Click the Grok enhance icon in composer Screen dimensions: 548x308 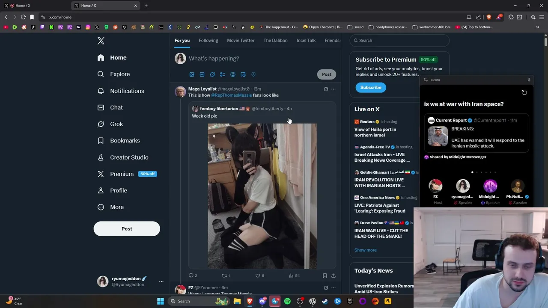pos(212,74)
